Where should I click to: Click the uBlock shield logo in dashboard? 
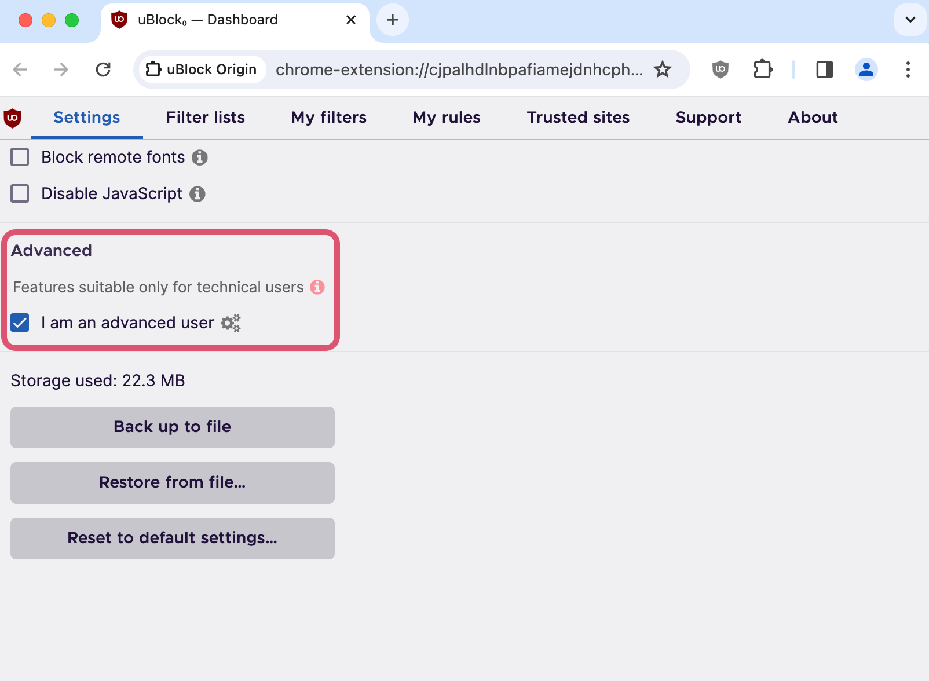tap(13, 118)
